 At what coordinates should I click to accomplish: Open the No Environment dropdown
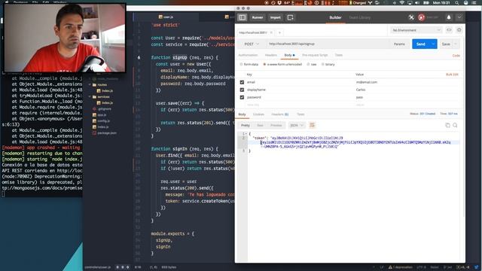pyautogui.click(x=416, y=30)
